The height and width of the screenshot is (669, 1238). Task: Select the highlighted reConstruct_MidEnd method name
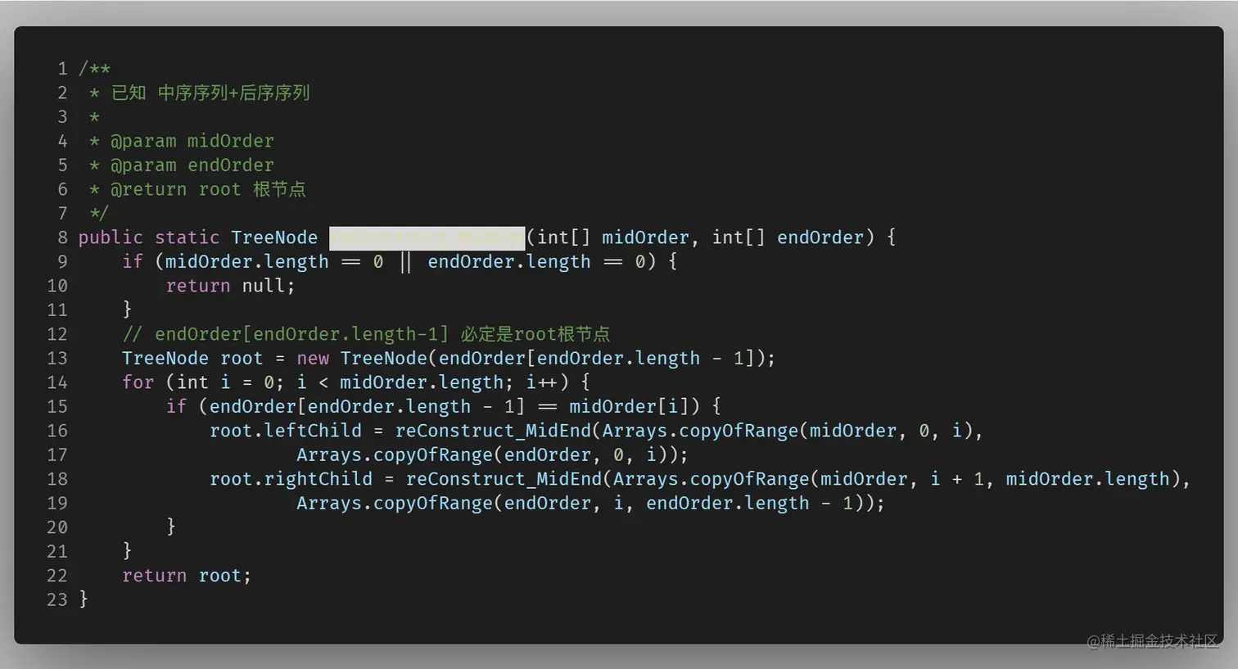click(426, 238)
